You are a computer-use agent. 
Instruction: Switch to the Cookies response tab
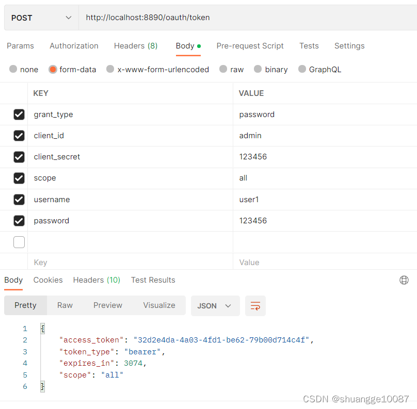click(47, 280)
